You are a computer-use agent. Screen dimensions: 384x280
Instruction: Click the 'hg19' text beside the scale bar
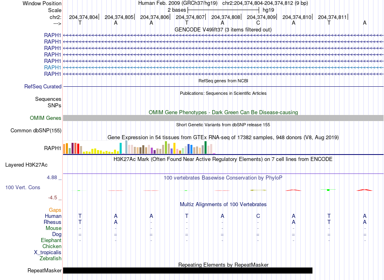(268, 10)
